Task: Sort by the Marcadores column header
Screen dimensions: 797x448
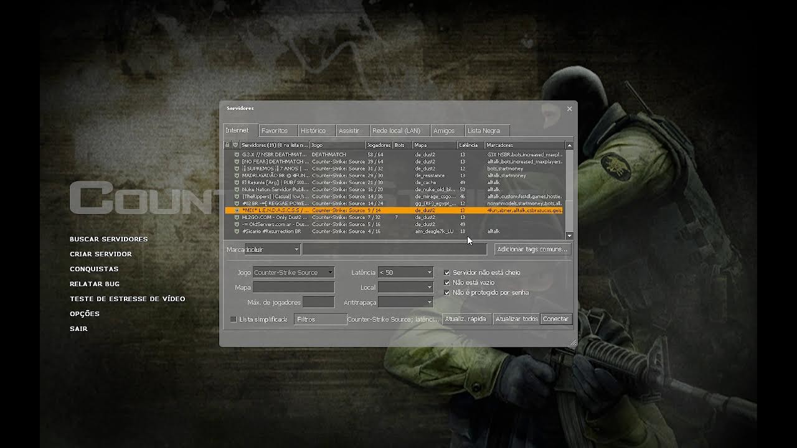Action: 525,145
